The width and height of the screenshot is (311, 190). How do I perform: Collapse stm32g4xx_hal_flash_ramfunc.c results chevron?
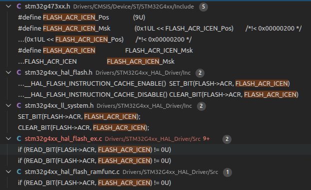[8, 171]
